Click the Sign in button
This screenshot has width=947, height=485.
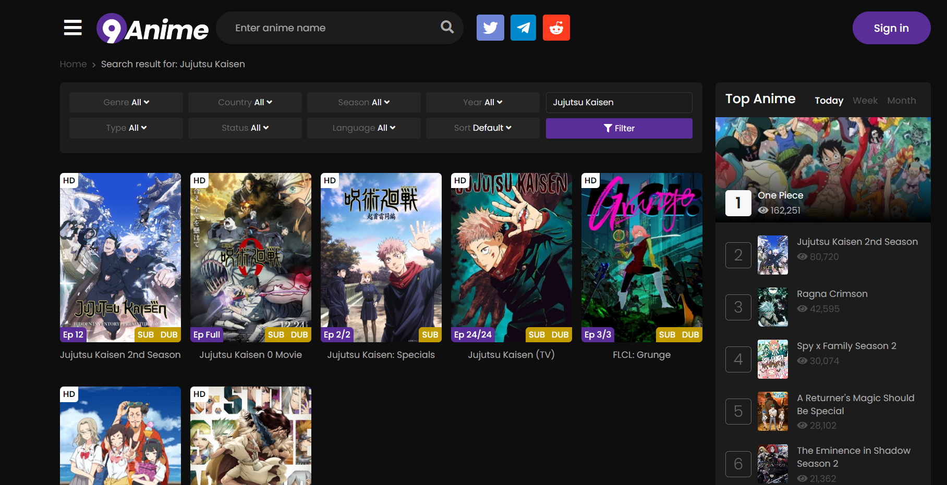pyautogui.click(x=891, y=28)
